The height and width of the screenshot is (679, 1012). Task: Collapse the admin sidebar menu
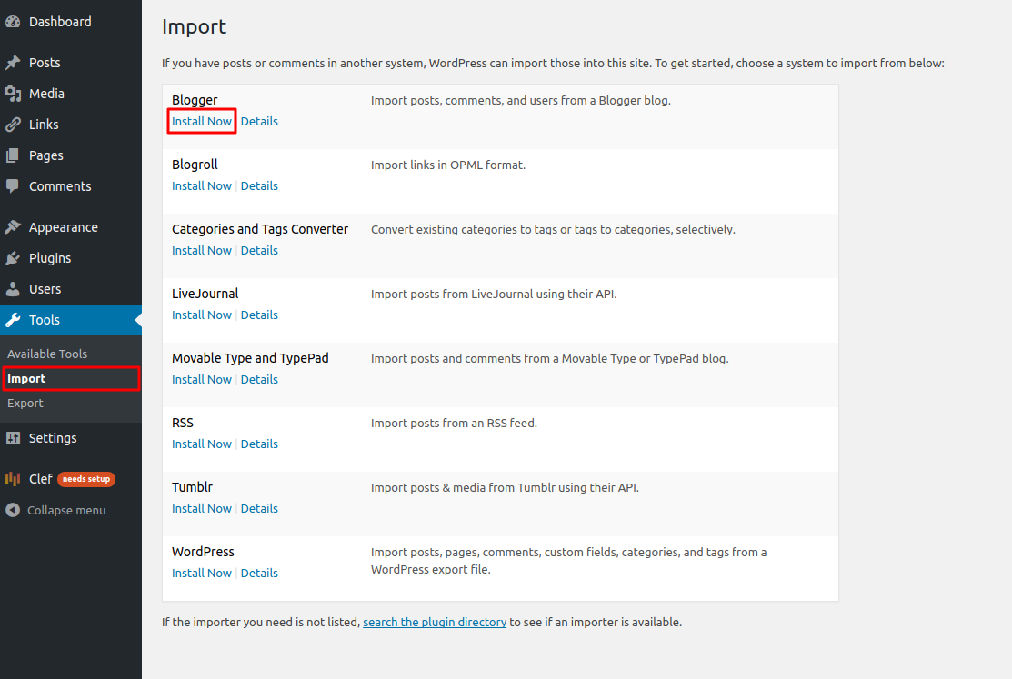tap(14, 510)
